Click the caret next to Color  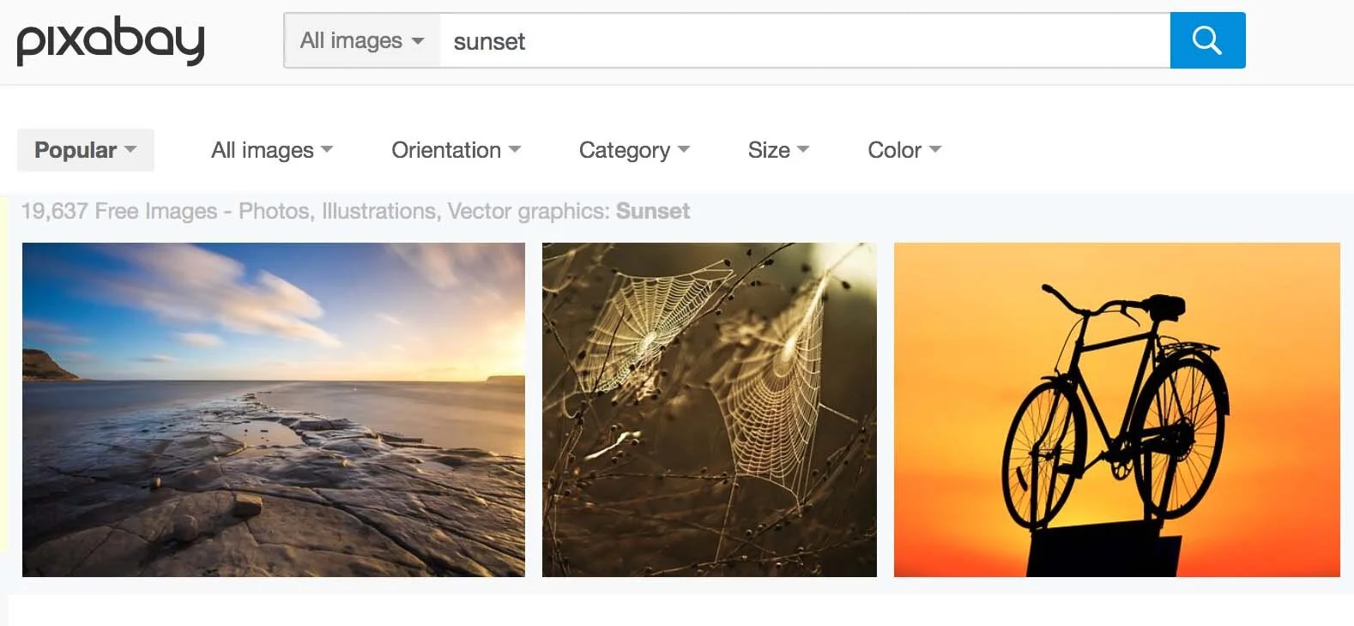tap(935, 149)
